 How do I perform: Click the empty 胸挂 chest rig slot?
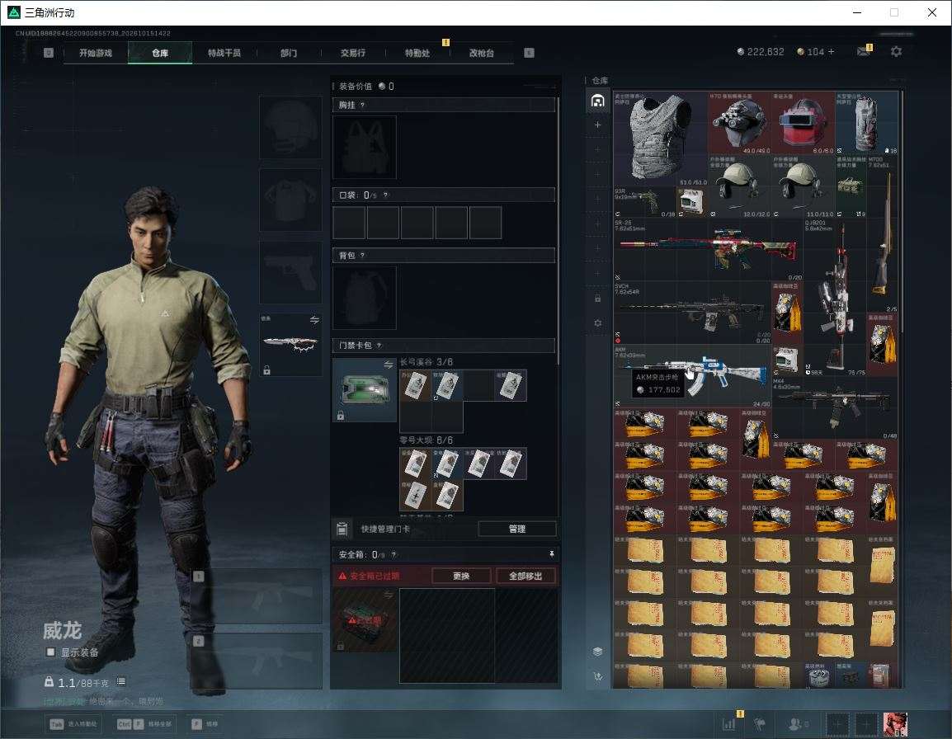point(365,147)
